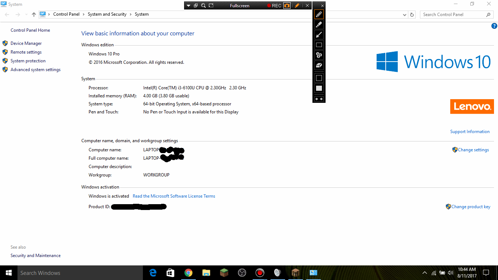The width and height of the screenshot is (498, 280).
Task: Read the Microsoft Software License Terms
Action: point(174,196)
